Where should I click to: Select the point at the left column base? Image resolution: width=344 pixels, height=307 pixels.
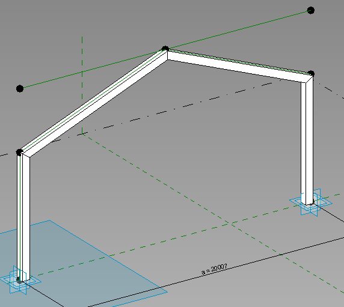[19, 280]
